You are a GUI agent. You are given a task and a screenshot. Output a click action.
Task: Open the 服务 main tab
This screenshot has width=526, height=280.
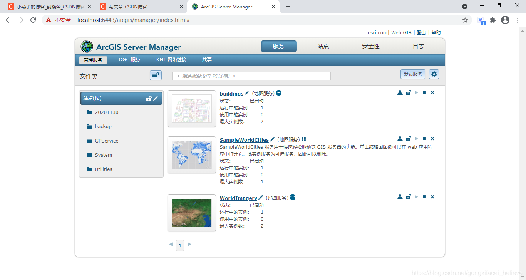278,46
